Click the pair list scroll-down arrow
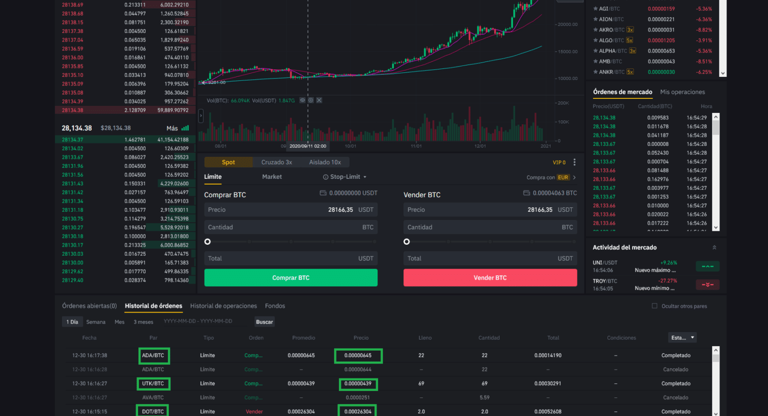Screen dimensions: 768x416 point(722,73)
